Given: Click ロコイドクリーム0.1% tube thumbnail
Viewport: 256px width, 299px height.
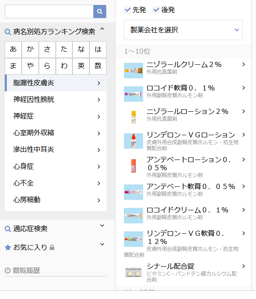Looking at the screenshot, I should coord(133,216).
